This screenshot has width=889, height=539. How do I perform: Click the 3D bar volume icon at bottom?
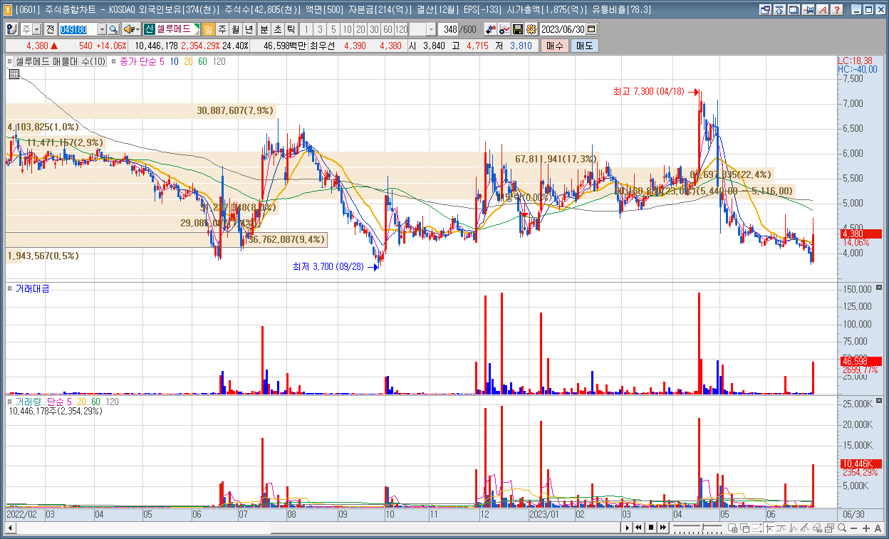817,528
